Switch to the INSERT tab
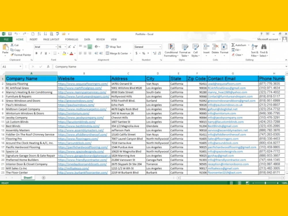The image size is (288, 216). pos(33,39)
